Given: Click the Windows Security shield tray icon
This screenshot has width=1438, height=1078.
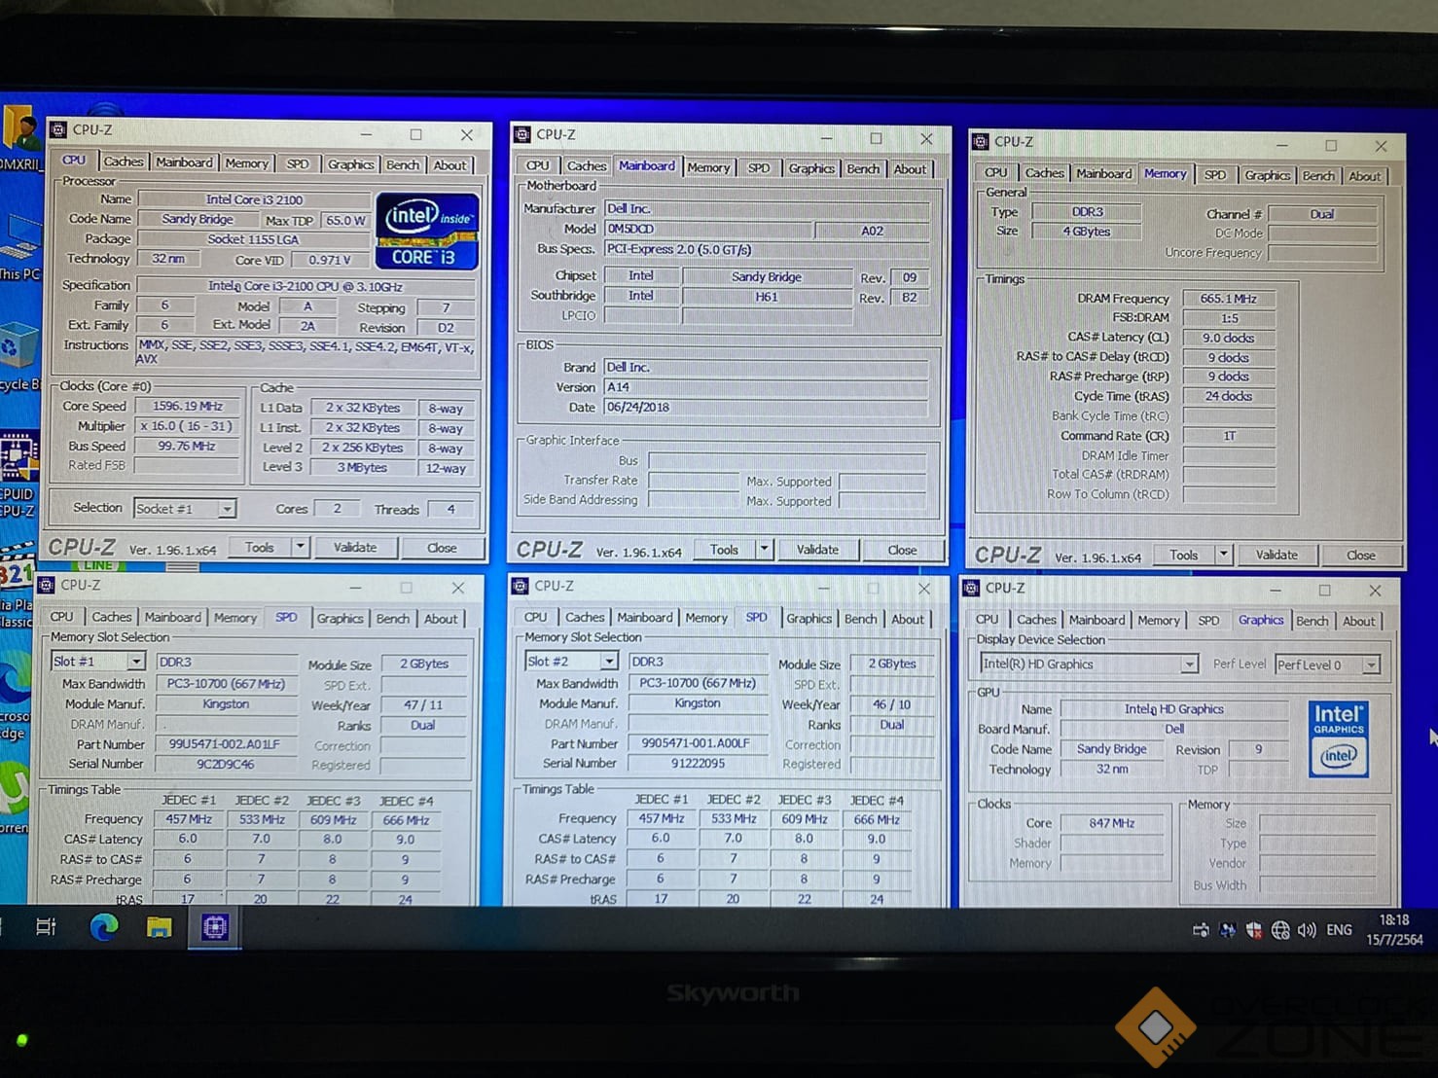Looking at the screenshot, I should [1254, 930].
